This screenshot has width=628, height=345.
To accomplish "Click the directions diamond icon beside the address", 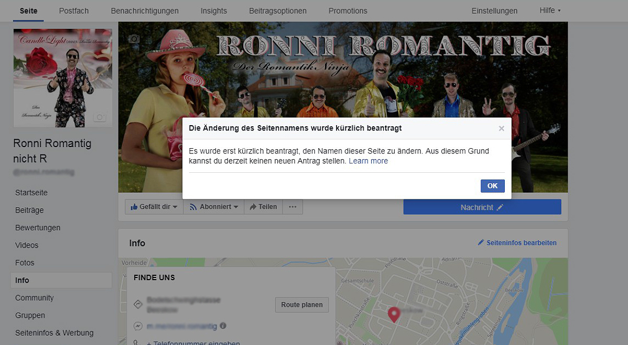I will 138,305.
